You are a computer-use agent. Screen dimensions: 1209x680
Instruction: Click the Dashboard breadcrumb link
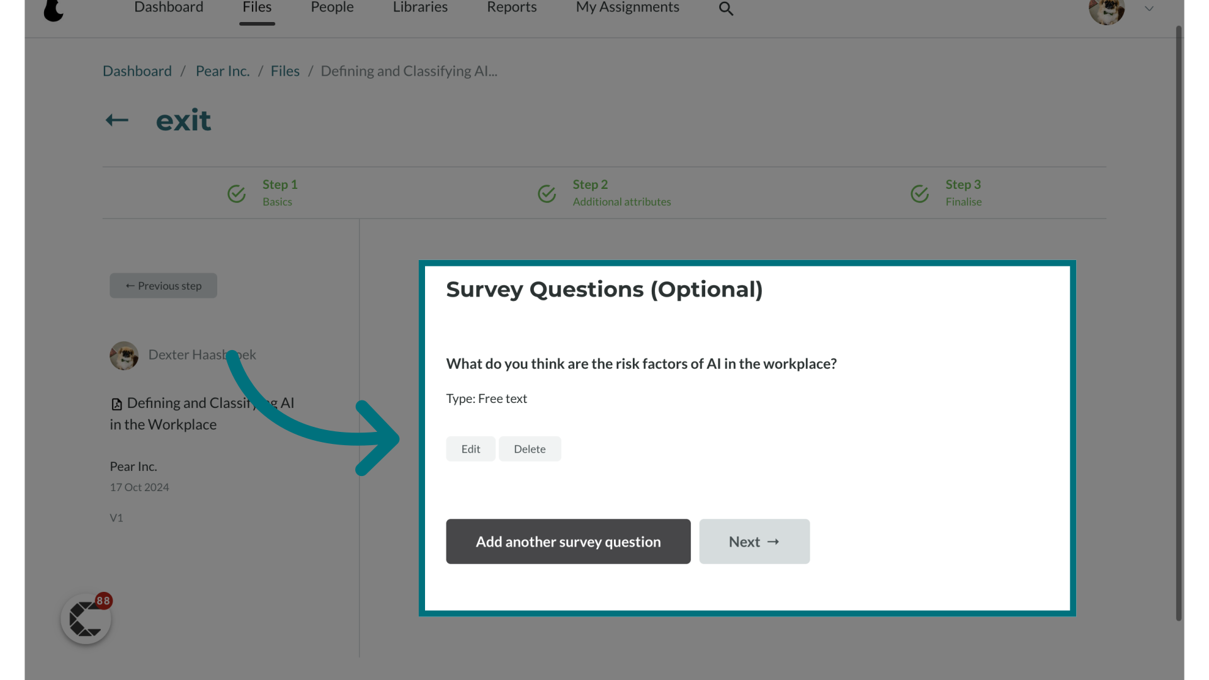pos(137,71)
